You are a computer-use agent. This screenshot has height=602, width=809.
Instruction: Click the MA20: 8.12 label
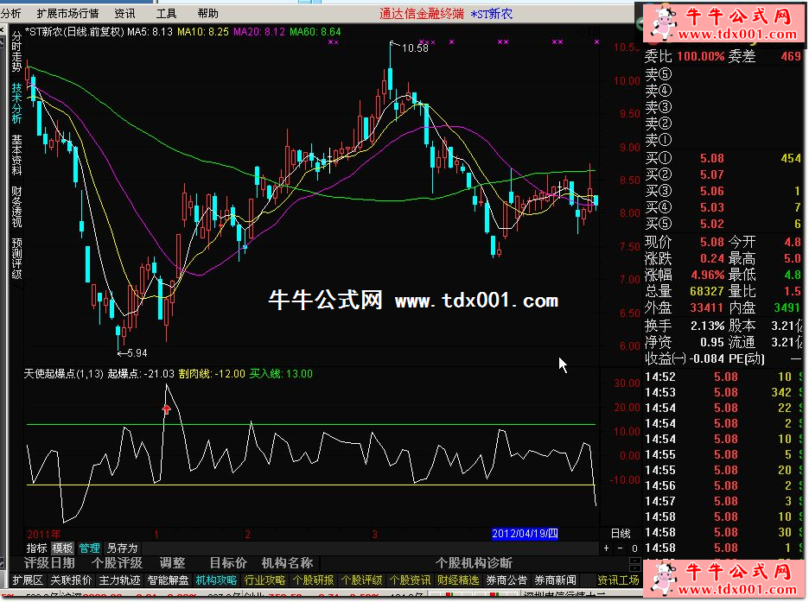click(259, 32)
